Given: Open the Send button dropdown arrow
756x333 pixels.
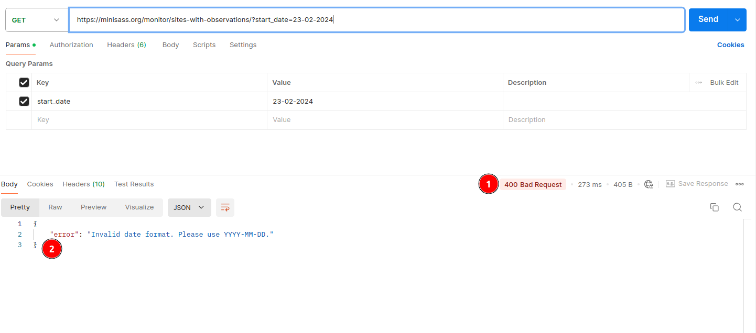Looking at the screenshot, I should [x=737, y=20].
